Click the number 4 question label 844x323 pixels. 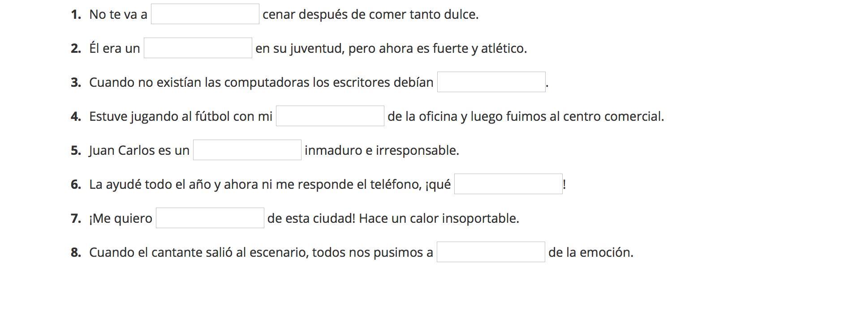[76, 117]
